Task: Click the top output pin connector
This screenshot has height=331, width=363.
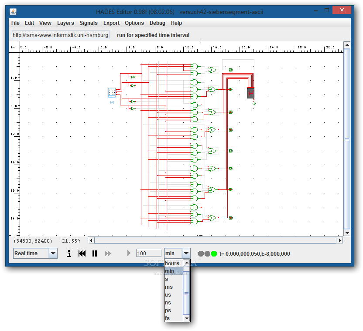Action: point(231,70)
